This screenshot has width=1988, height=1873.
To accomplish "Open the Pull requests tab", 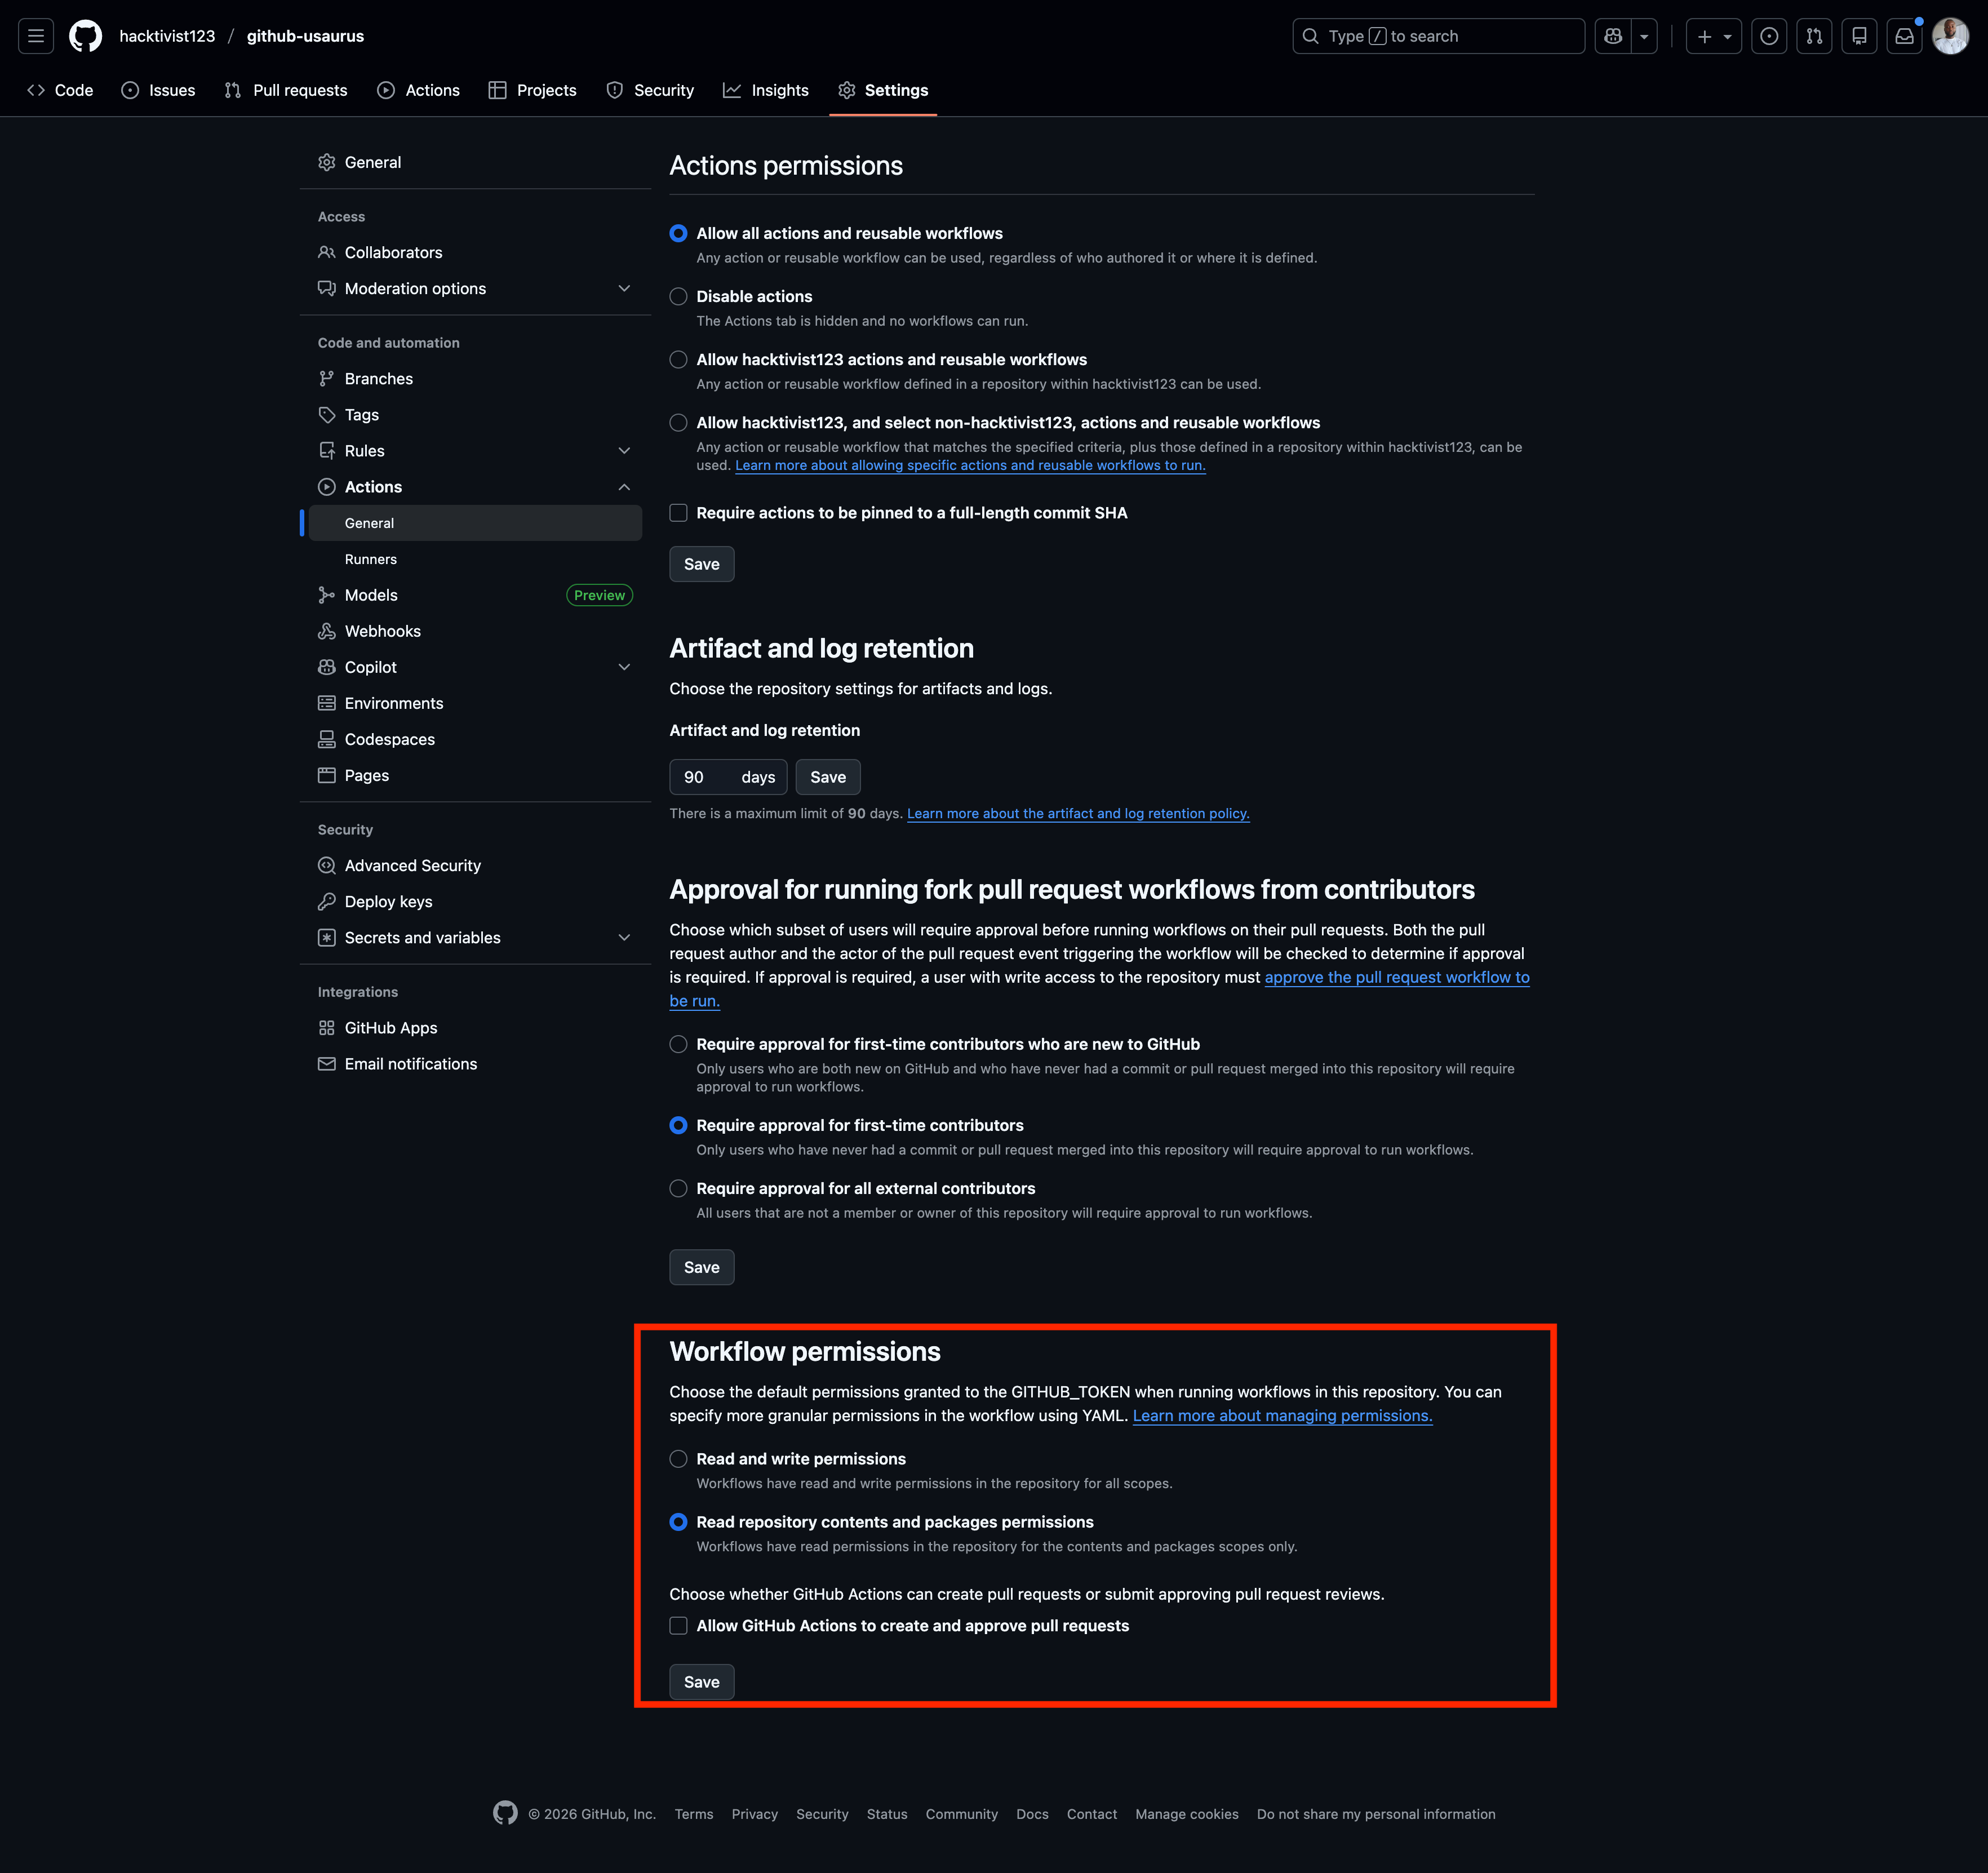I will pos(286,90).
